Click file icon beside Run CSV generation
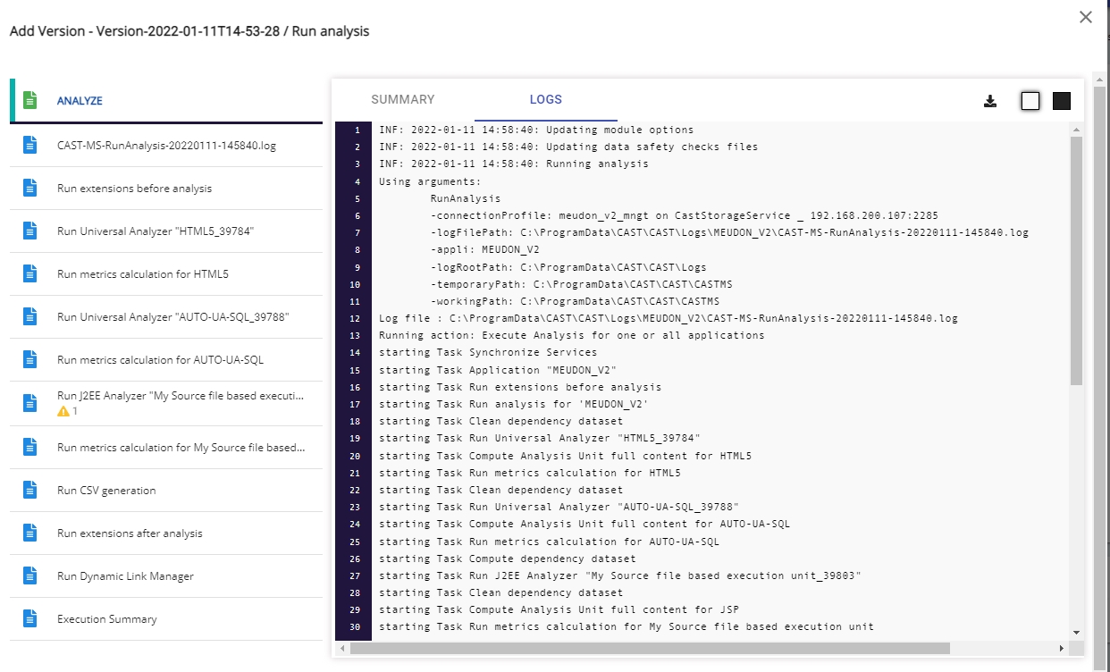 pyautogui.click(x=30, y=490)
